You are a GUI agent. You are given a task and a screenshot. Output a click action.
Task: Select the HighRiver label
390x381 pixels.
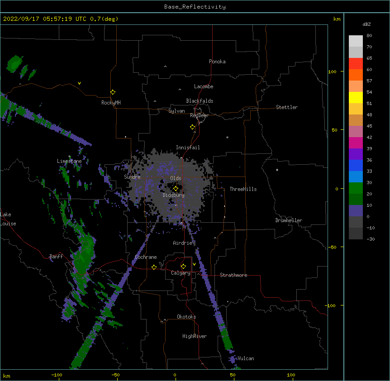(195, 336)
